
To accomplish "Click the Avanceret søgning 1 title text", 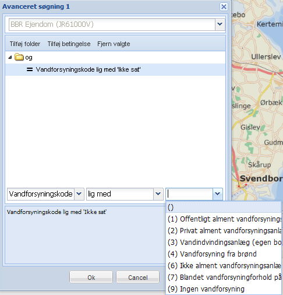I will click(x=36, y=7).
